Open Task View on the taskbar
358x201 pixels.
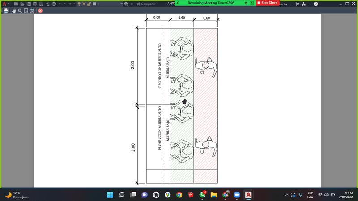133,195
